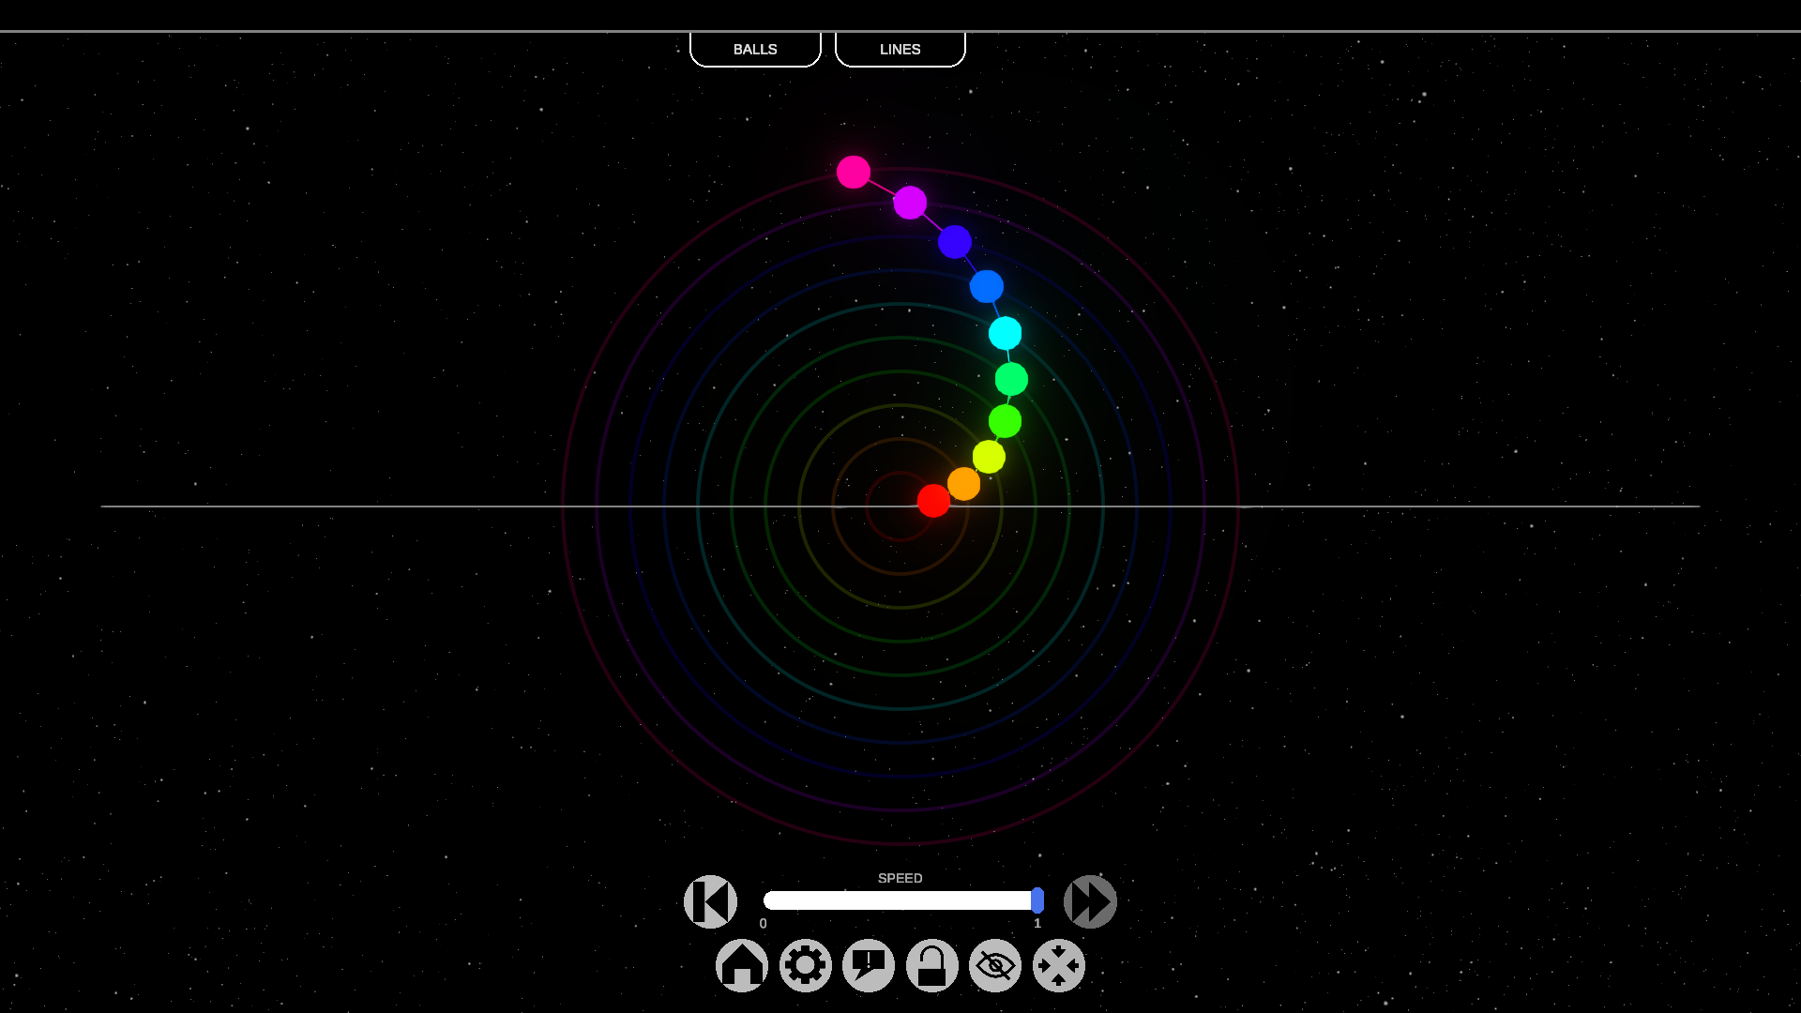Viewport: 1801px width, 1013px height.
Task: Select the purple ball
Action: (x=910, y=203)
